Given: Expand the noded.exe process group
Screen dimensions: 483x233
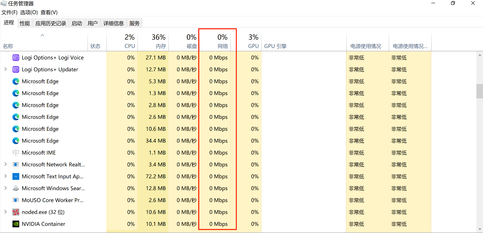Looking at the screenshot, I should point(5,212).
